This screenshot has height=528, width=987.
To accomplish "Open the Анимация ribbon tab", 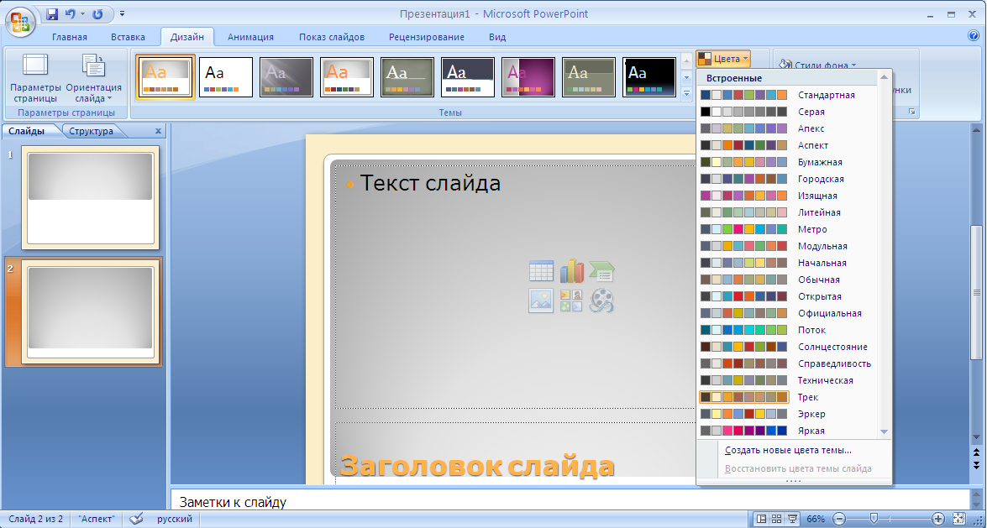I will coord(250,37).
